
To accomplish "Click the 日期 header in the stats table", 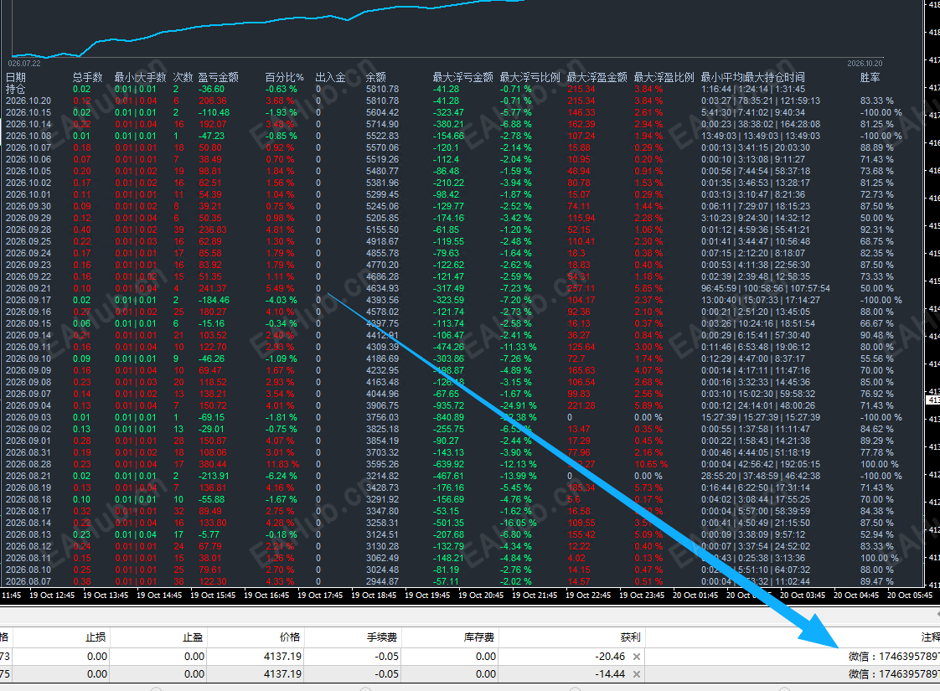I will point(16,77).
